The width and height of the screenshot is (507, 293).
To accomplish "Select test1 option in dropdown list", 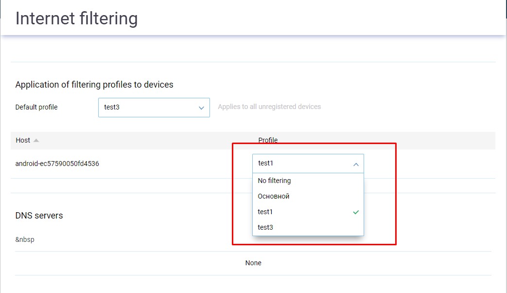I will (308, 212).
